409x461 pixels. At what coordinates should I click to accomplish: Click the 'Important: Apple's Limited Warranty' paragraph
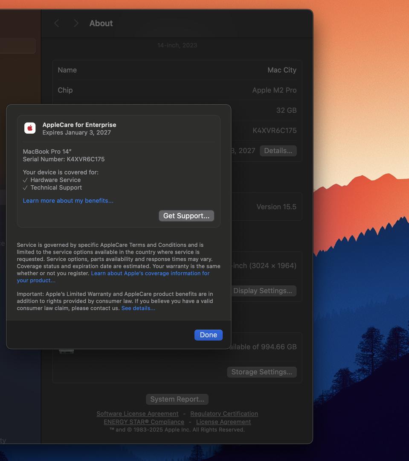coord(115,301)
